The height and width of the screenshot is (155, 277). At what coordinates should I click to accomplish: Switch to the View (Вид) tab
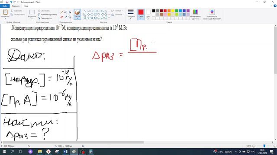[x=26, y=6]
